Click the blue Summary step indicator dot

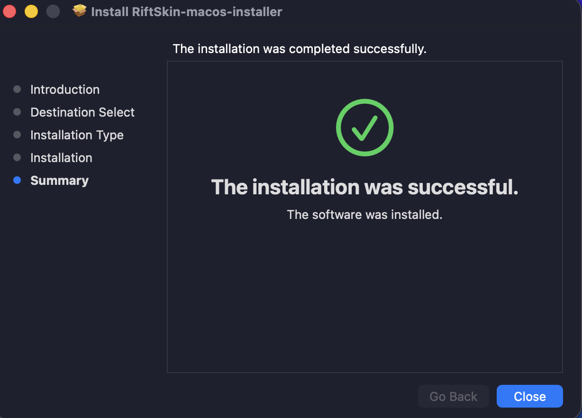(18, 180)
